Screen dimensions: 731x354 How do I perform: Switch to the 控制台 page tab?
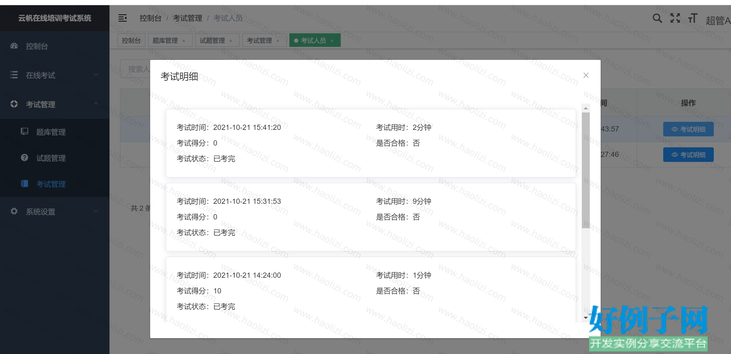click(131, 41)
